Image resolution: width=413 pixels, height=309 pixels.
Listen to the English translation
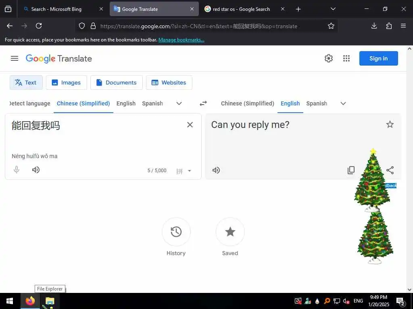coord(216,170)
